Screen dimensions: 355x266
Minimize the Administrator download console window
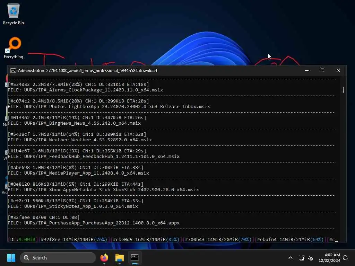[x=307, y=71]
